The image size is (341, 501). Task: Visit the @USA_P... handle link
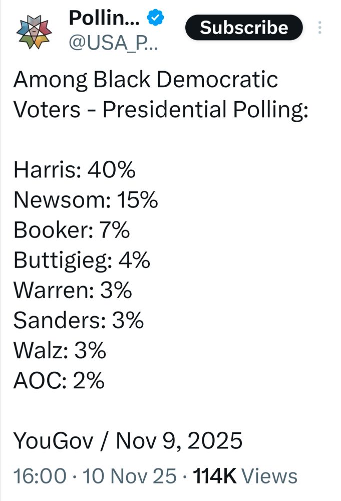point(113,43)
